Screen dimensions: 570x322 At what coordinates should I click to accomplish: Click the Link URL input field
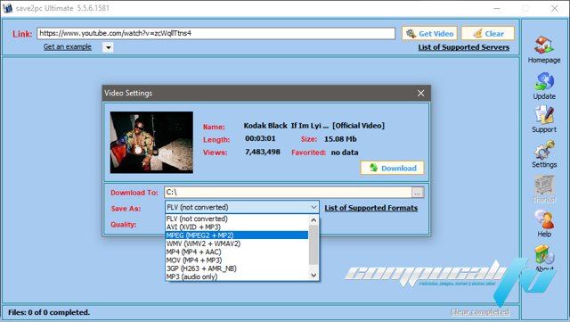216,33
